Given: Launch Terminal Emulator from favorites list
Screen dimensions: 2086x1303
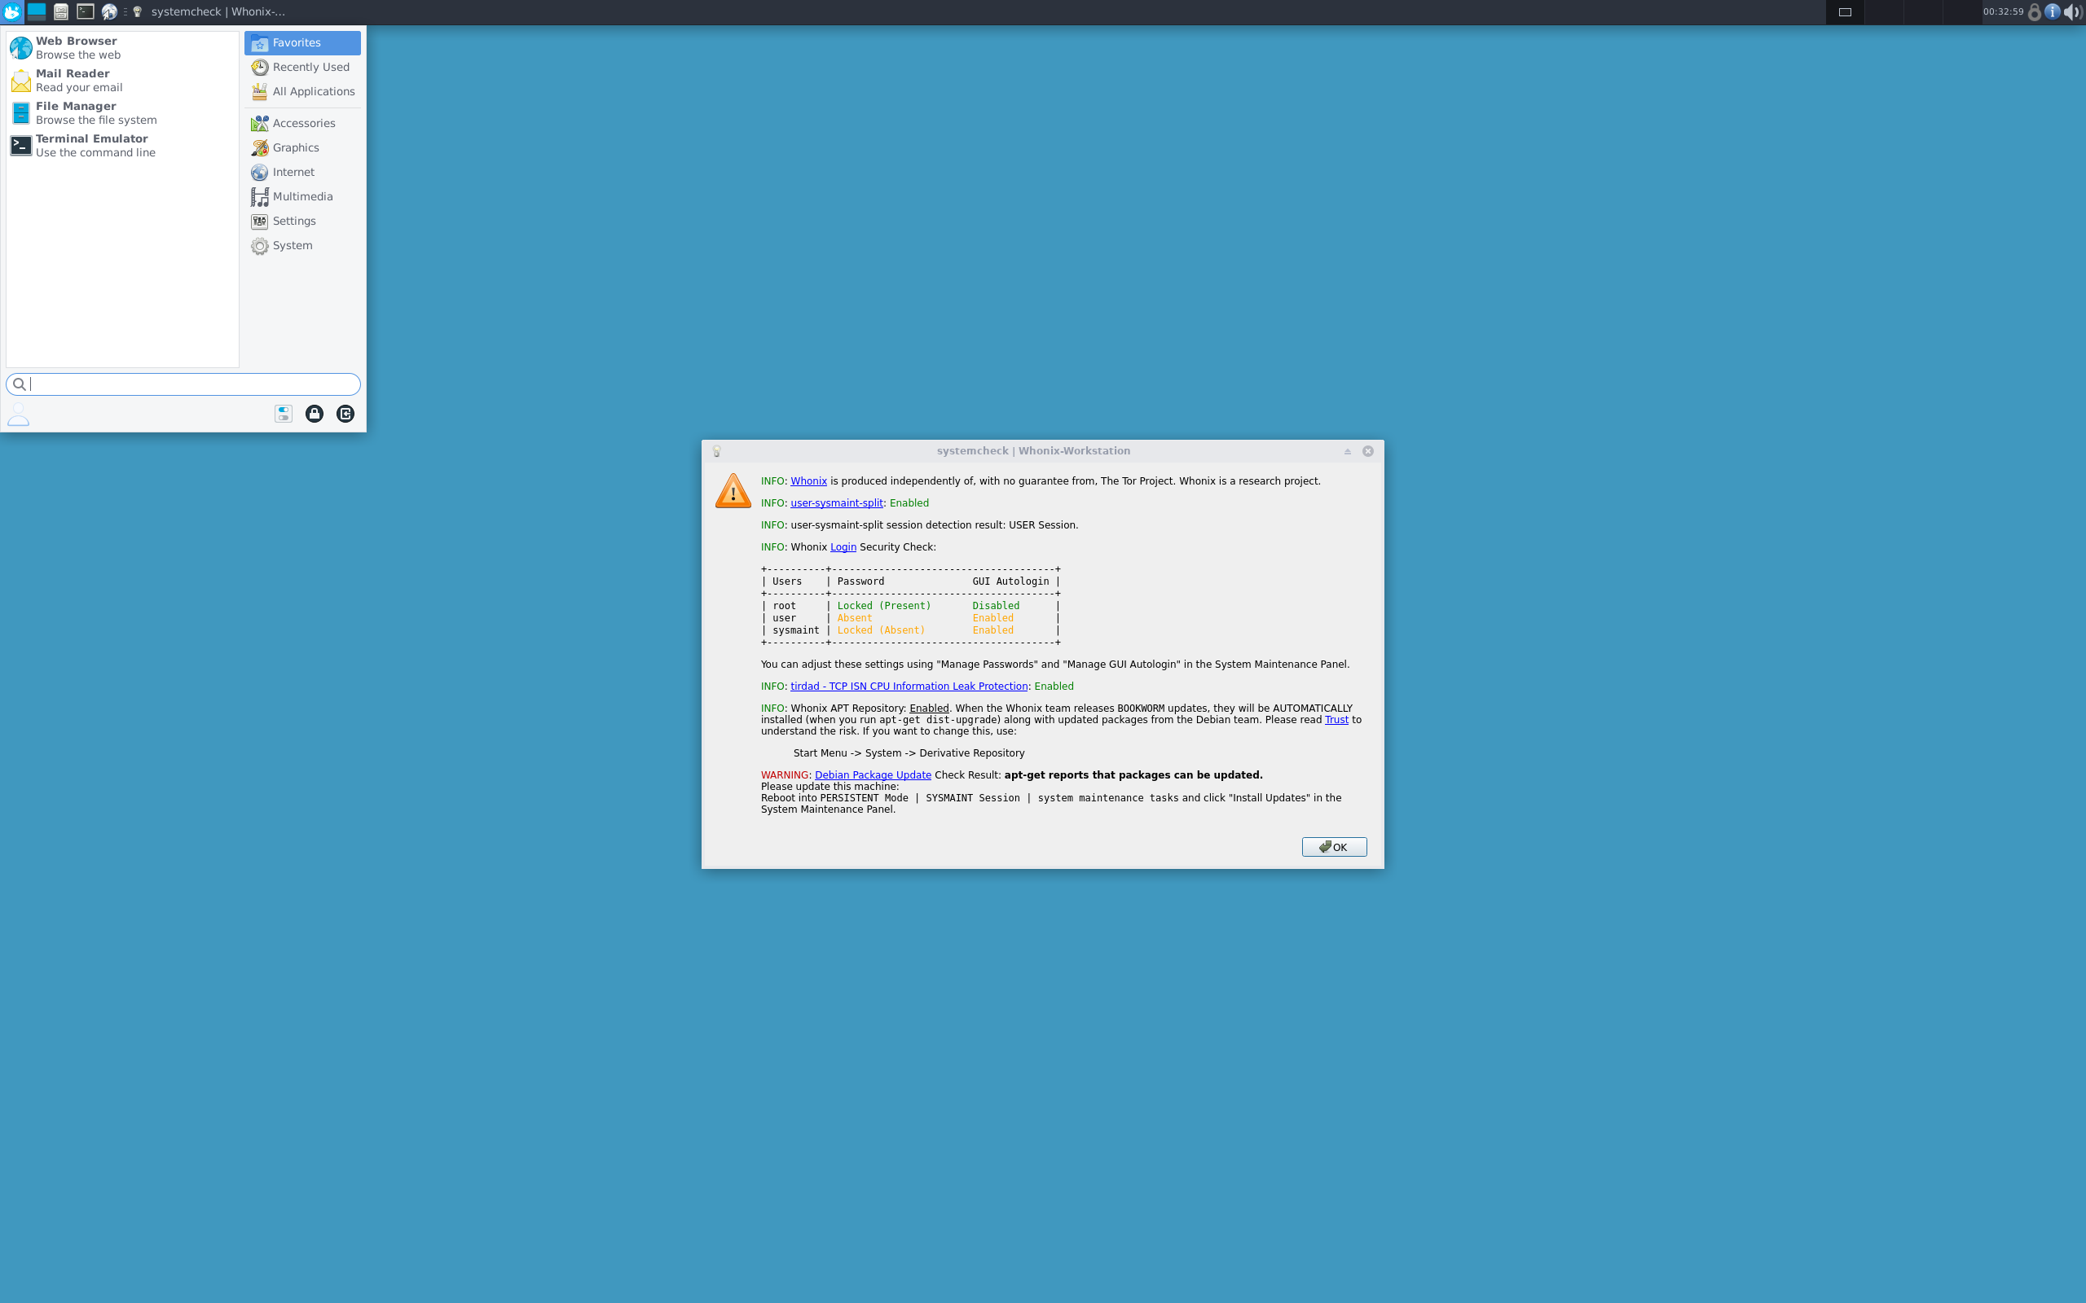Looking at the screenshot, I should click(x=122, y=146).
